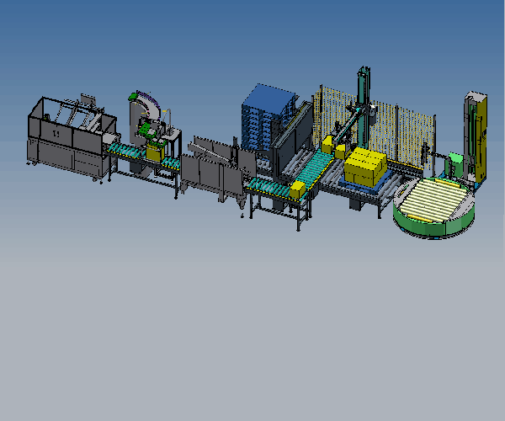Viewport: 505px width, 421px height.
Task: Select the conveyor section feeding the palletizer
Action: (x=316, y=167)
